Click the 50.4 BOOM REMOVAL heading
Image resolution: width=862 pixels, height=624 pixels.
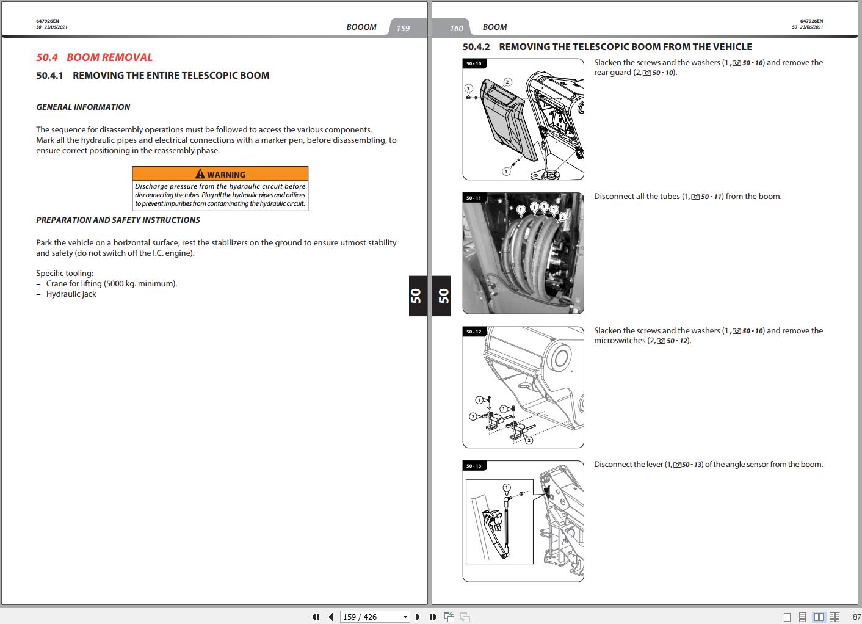(x=95, y=57)
